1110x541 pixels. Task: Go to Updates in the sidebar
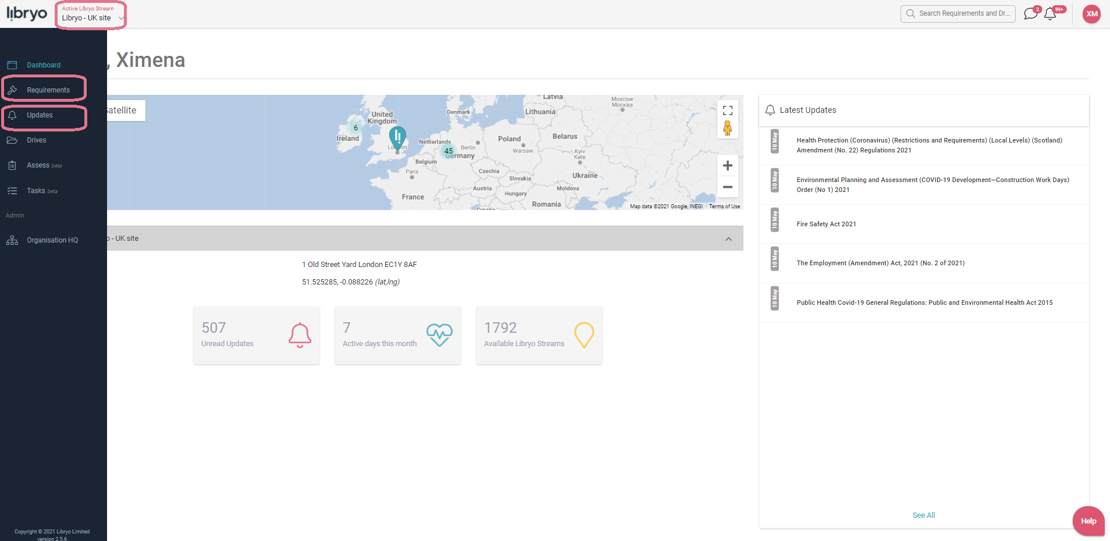pyautogui.click(x=40, y=115)
